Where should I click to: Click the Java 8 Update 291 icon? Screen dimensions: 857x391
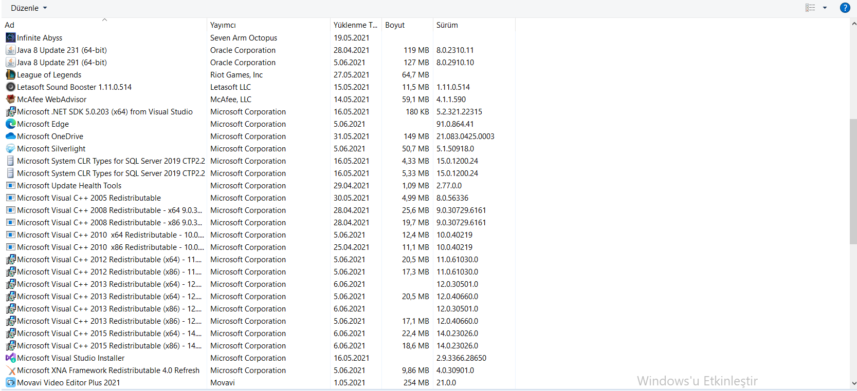(10, 62)
